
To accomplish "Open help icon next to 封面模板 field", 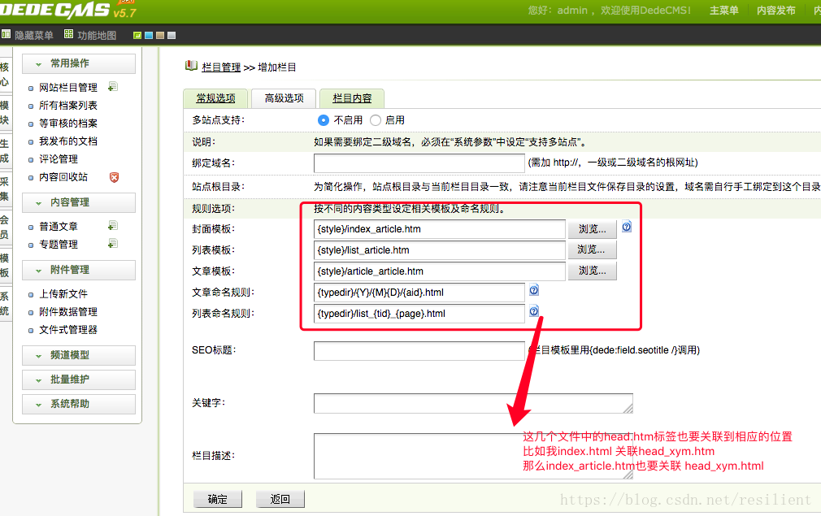I will (x=625, y=228).
